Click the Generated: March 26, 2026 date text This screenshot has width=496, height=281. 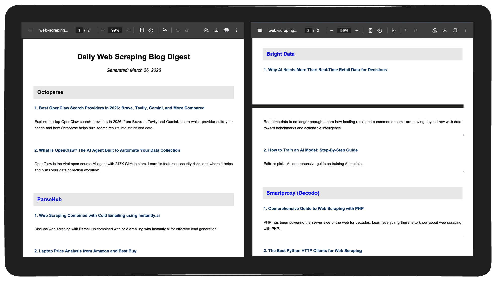pyautogui.click(x=134, y=70)
